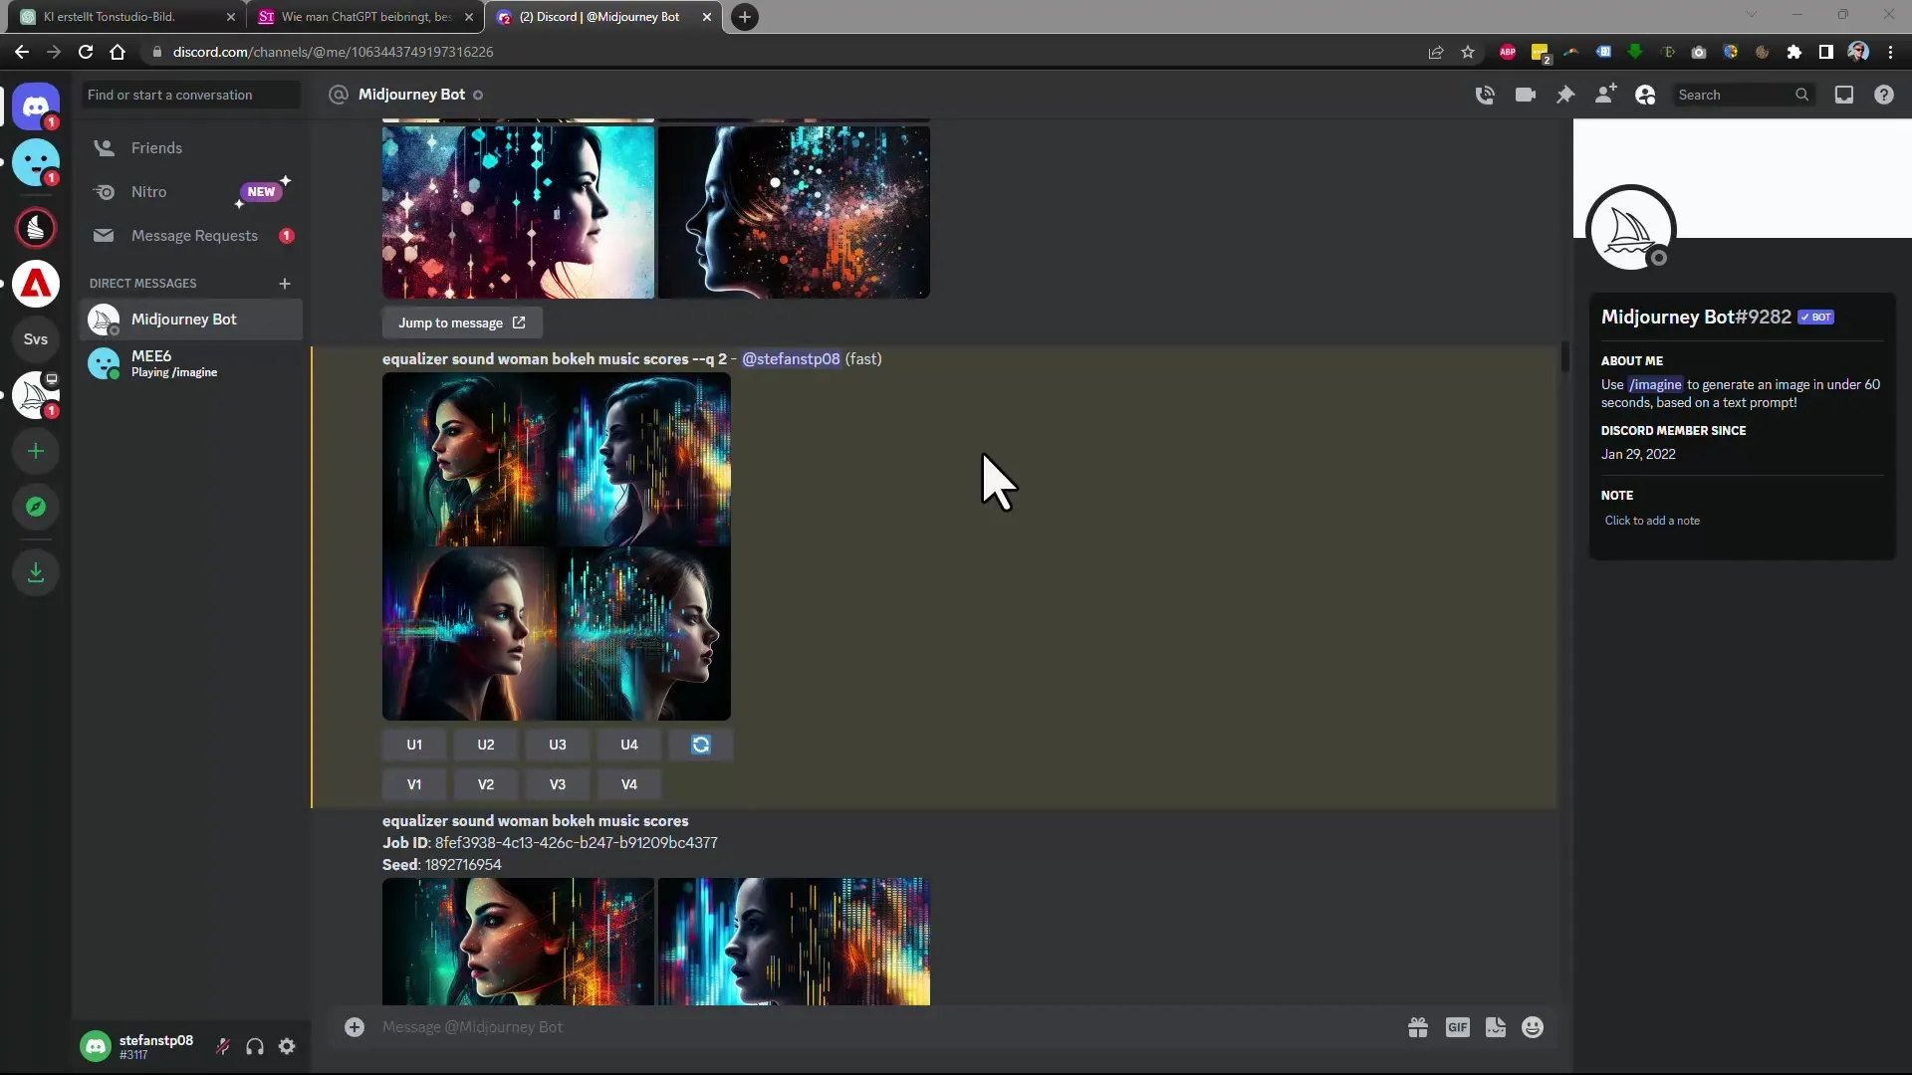The image size is (1912, 1075).
Task: Open the Message Requests section
Action: (194, 234)
